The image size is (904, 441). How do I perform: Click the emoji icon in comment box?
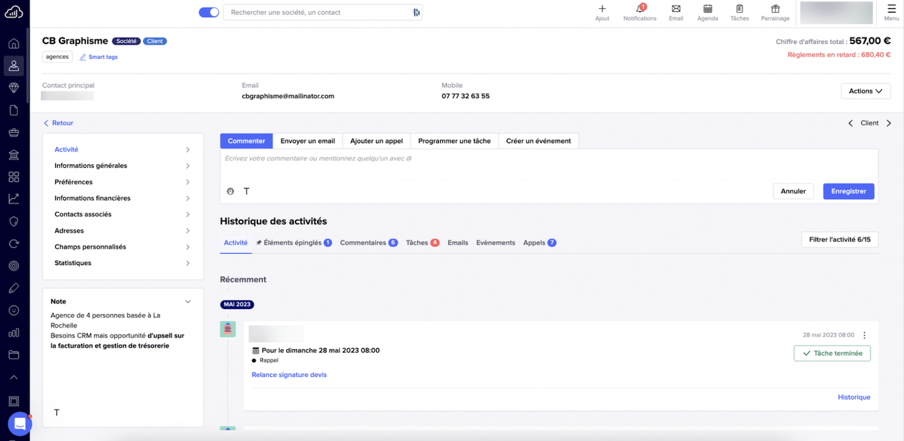click(230, 192)
